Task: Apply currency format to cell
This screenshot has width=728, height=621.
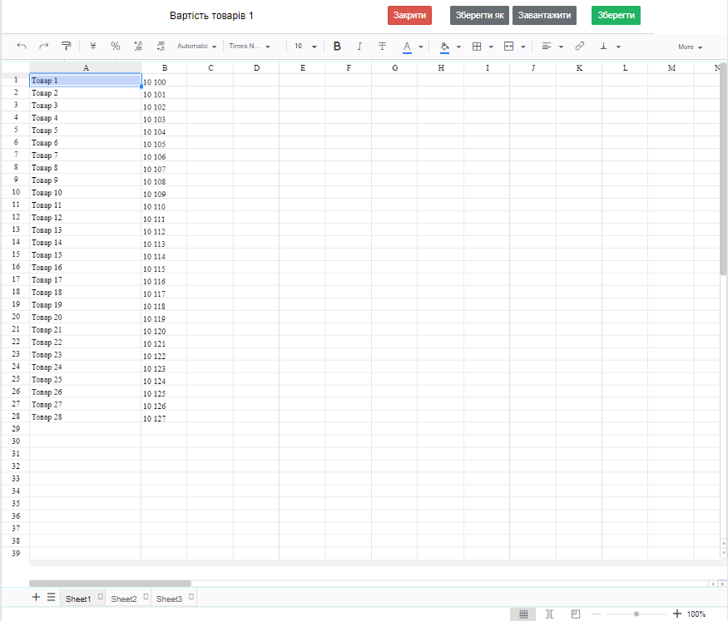Action: 93,47
